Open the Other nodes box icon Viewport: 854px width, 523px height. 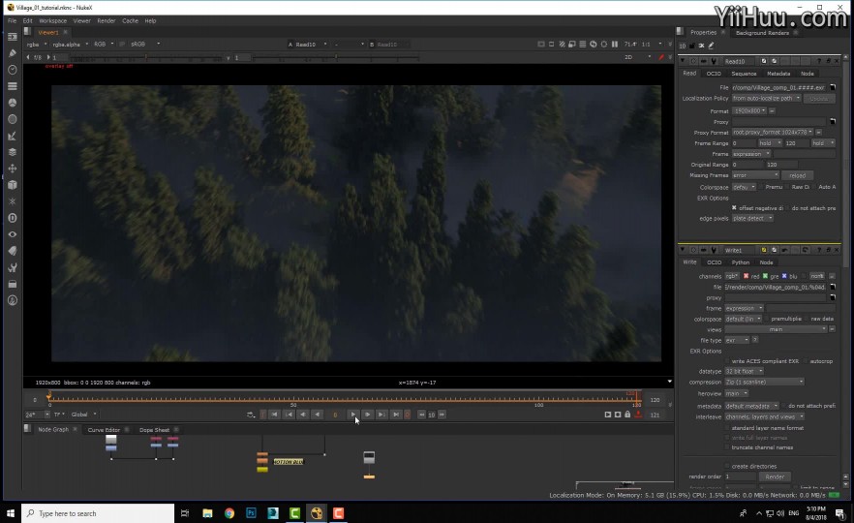pos(12,284)
